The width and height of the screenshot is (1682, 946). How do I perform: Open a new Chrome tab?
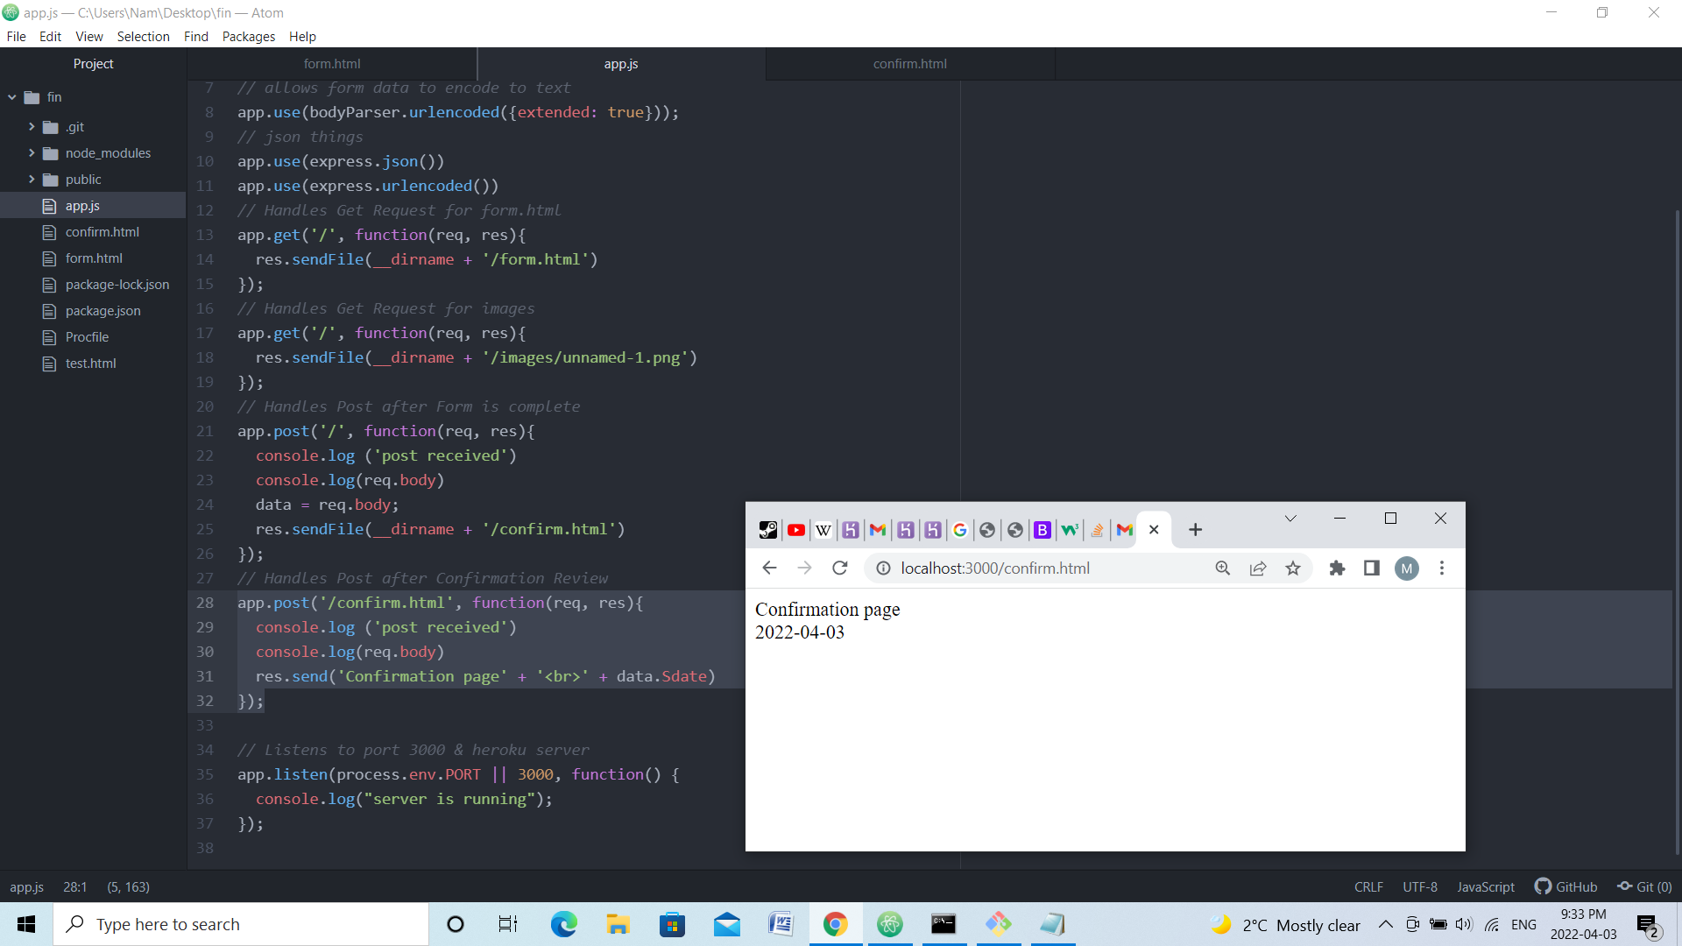coord(1195,530)
